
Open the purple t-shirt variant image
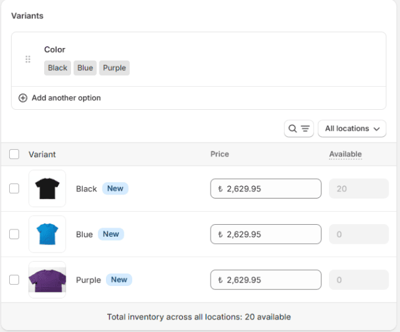47,279
